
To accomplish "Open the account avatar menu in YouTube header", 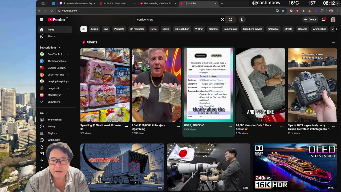I will coord(333,19).
